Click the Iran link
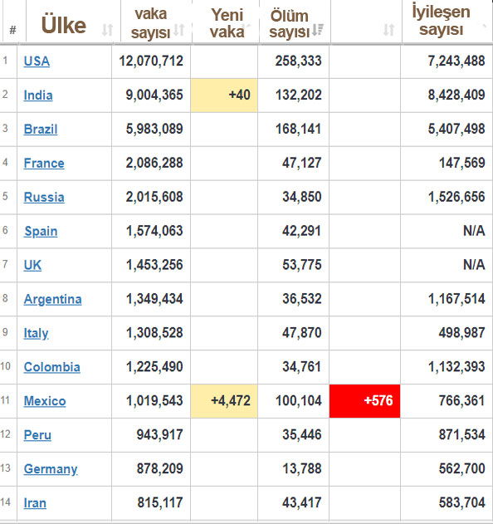Viewport: 493px width, 524px height. pos(35,503)
